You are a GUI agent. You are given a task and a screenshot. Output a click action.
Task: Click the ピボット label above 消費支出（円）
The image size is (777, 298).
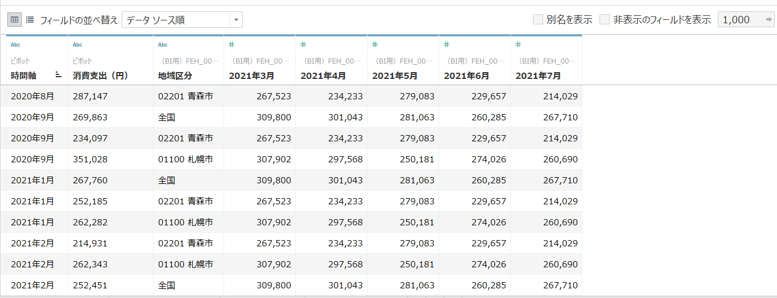click(82, 61)
